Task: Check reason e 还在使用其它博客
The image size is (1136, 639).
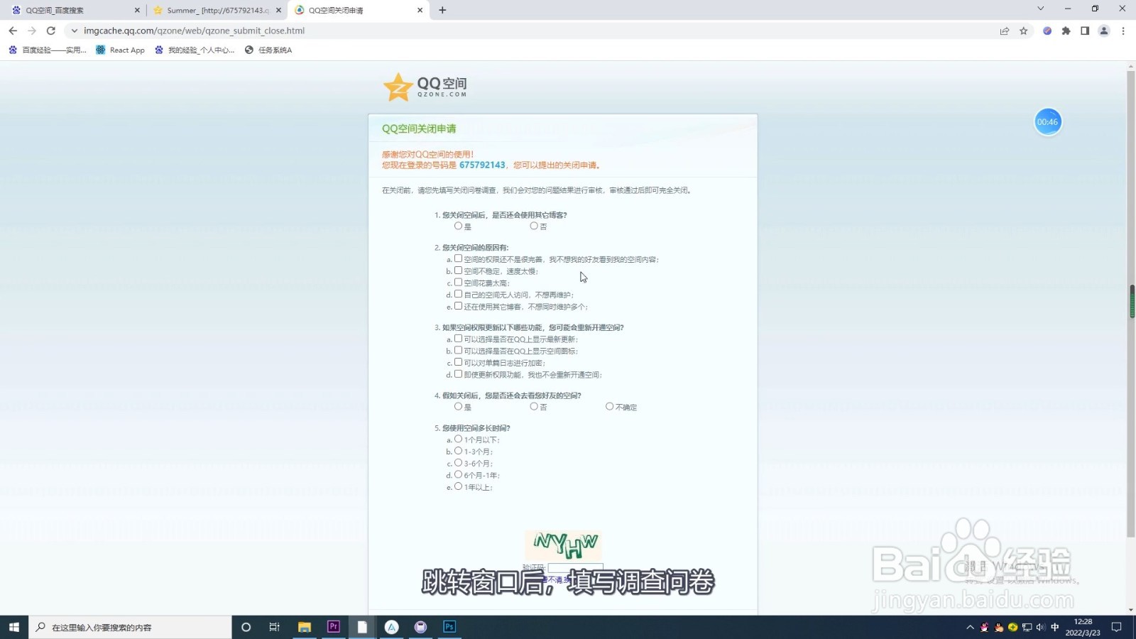Action: [x=458, y=306]
